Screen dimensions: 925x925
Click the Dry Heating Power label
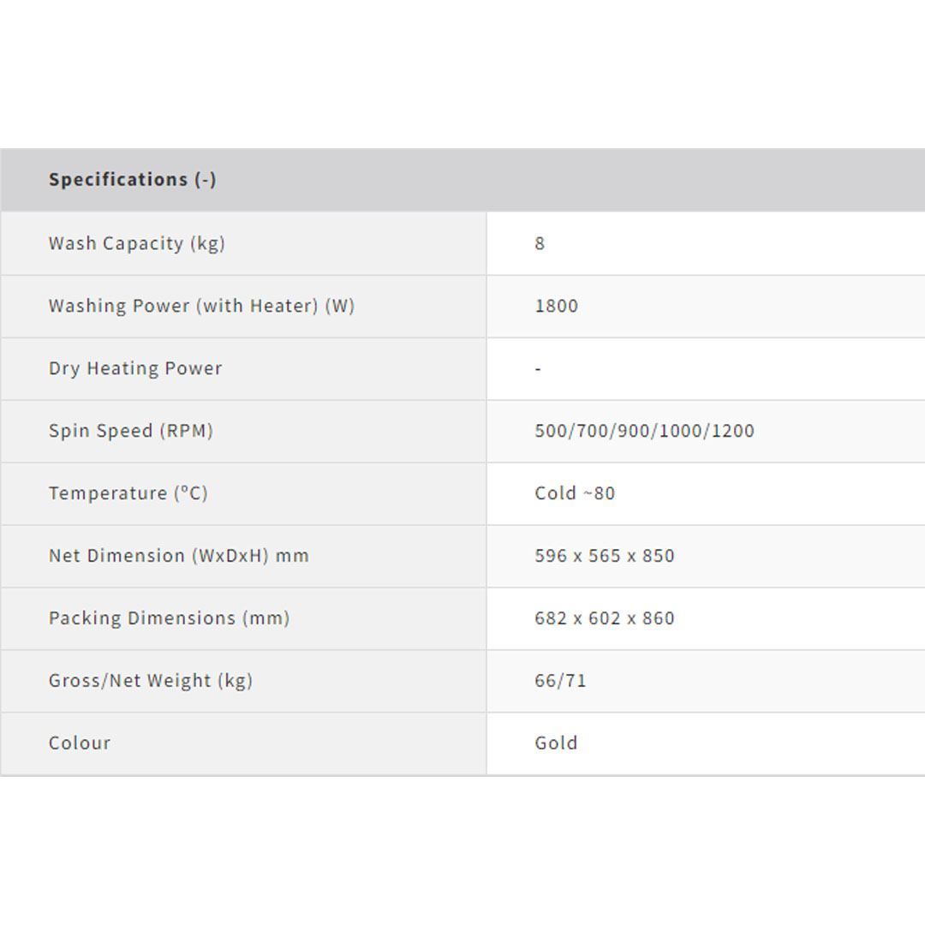(x=135, y=368)
